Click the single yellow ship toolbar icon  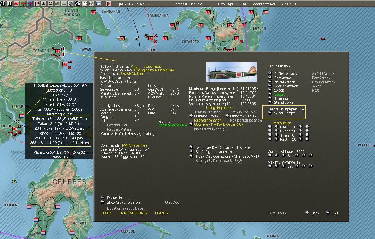coord(44,4)
